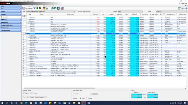The width and height of the screenshot is (188, 105).
Task: Click the blue B toolbar icon
Action: 58,8
